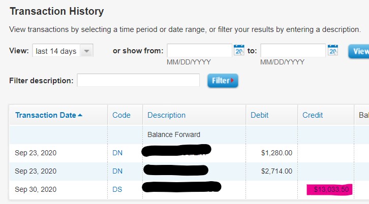Open the 'to' date calendar picker icon
Screen dimensions: 369x204
pyautogui.click(x=332, y=50)
